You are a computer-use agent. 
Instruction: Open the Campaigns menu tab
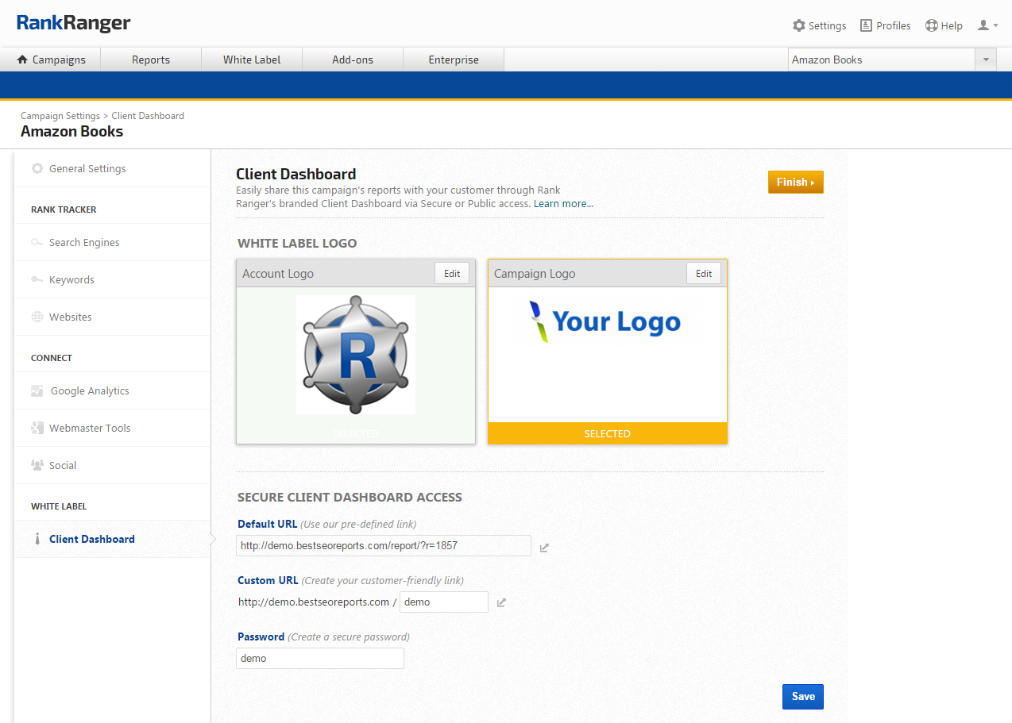[51, 60]
